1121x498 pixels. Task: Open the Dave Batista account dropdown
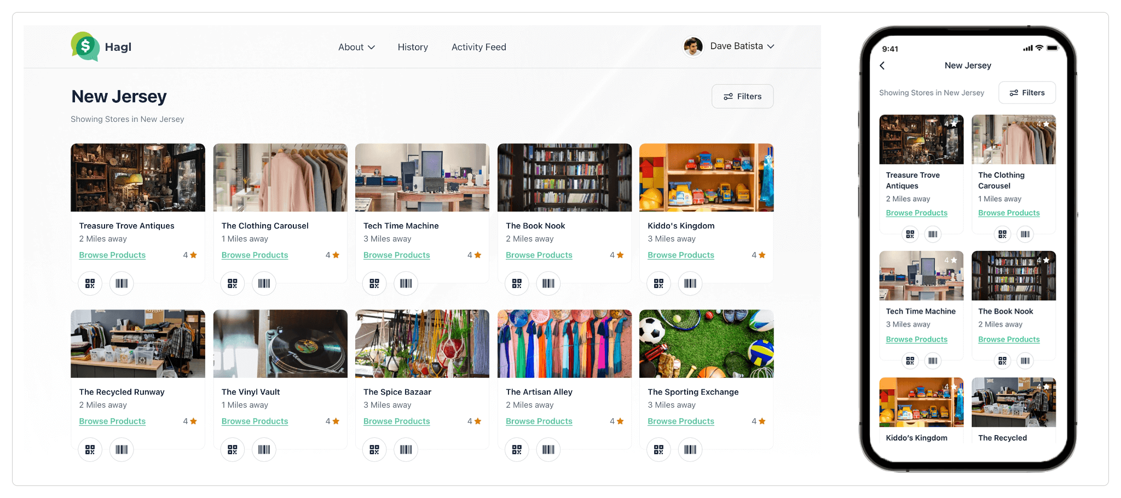[736, 46]
